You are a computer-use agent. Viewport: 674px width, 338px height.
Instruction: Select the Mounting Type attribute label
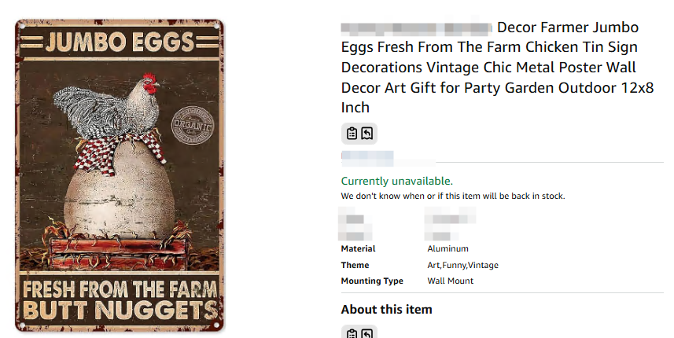pyautogui.click(x=372, y=281)
